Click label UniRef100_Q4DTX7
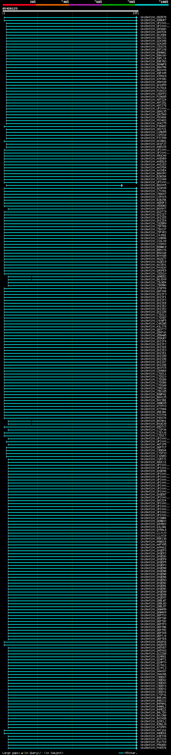Image resolution: width=171 pixels, height=755 pixels. coord(153,427)
